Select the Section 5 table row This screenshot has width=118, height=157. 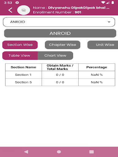click(x=60, y=82)
